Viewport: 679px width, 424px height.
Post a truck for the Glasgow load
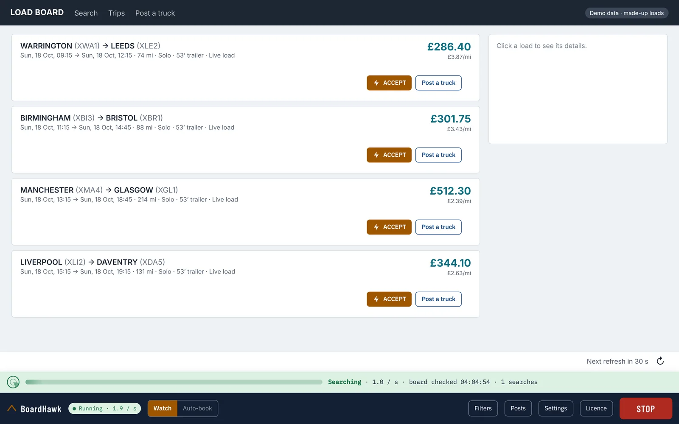pos(438,227)
